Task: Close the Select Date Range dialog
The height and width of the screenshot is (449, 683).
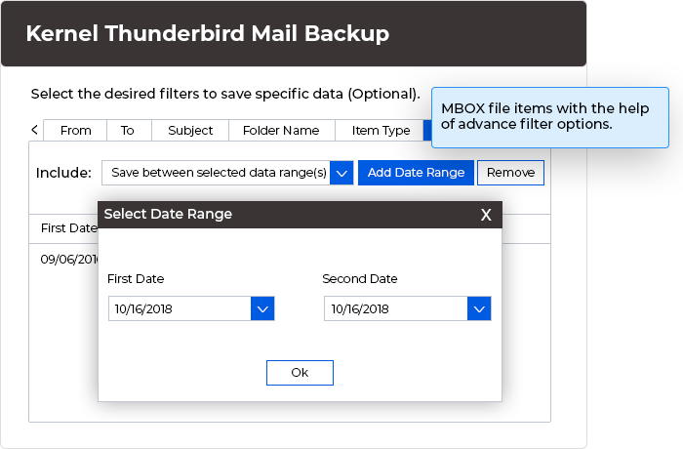Action: (486, 215)
